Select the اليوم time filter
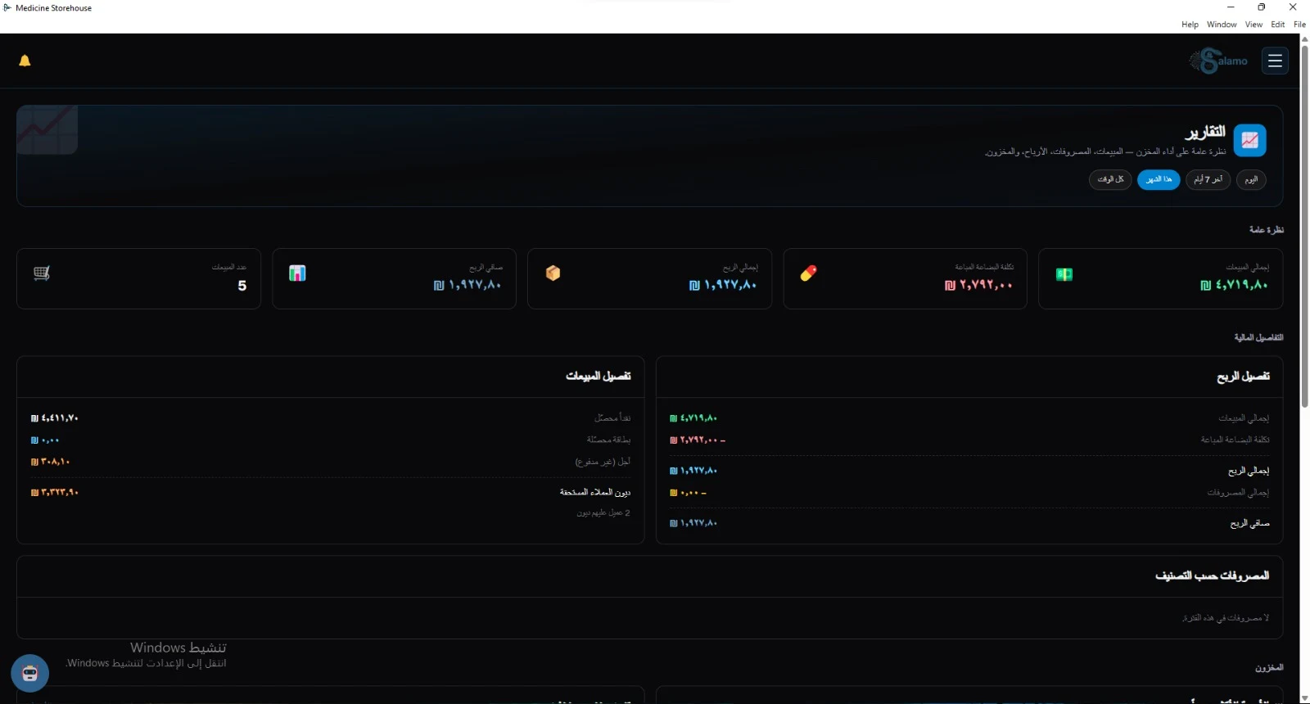The width and height of the screenshot is (1310, 704). (x=1251, y=179)
